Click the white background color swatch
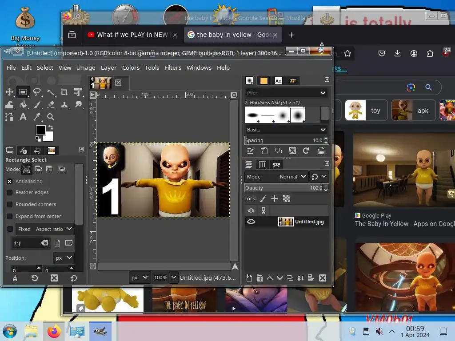The height and width of the screenshot is (341, 455). click(x=49, y=137)
